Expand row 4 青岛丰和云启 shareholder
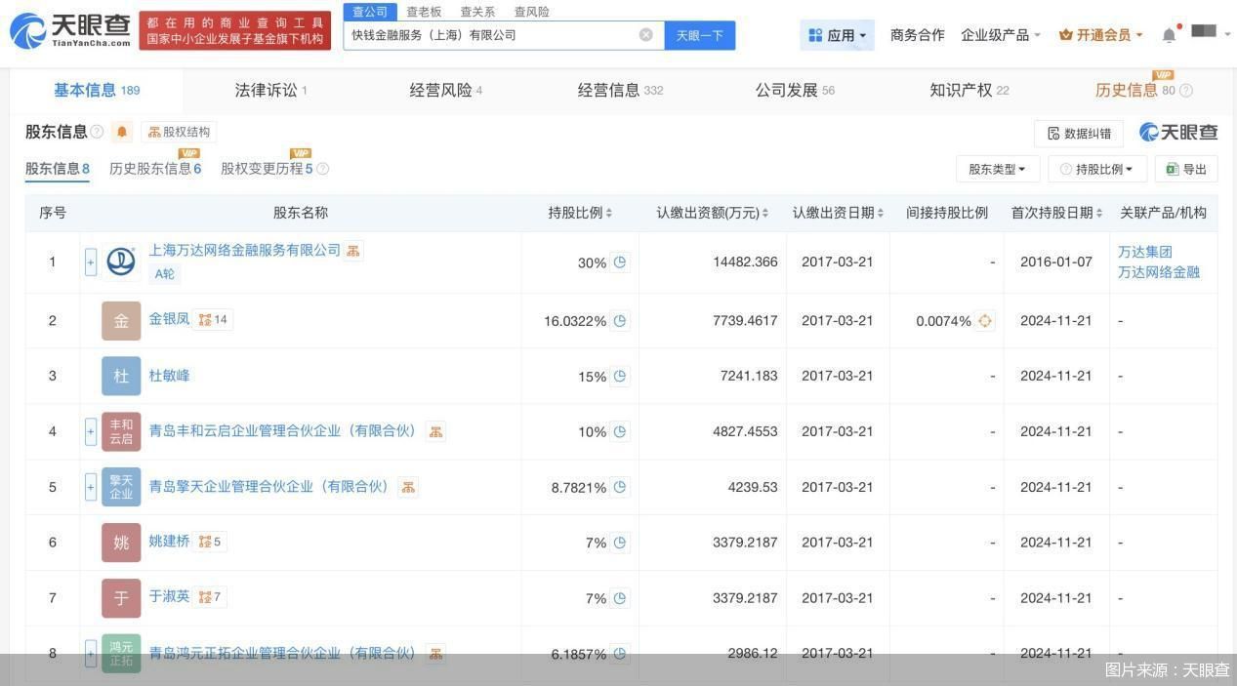This screenshot has height=686, width=1237. [91, 431]
